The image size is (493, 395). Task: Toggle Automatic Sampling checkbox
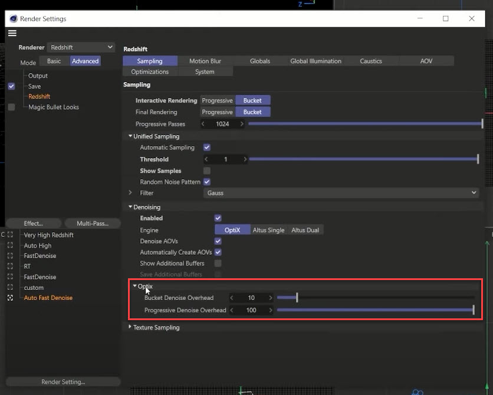tap(207, 147)
